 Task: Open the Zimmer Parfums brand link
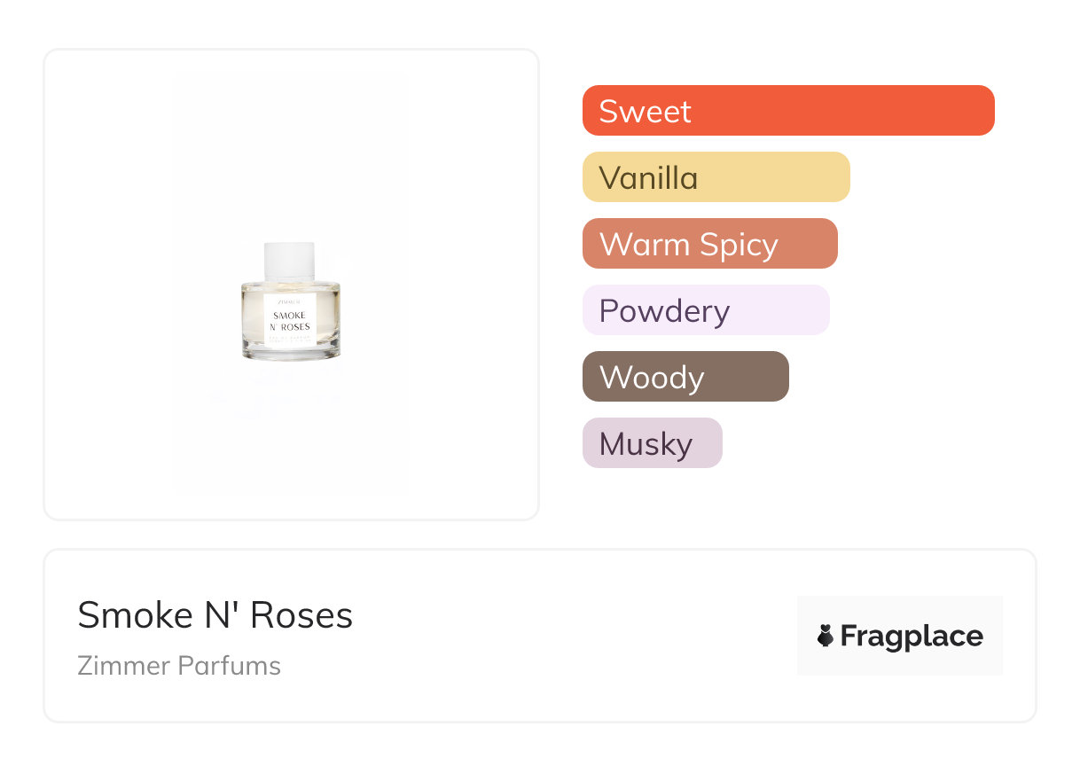click(x=179, y=666)
